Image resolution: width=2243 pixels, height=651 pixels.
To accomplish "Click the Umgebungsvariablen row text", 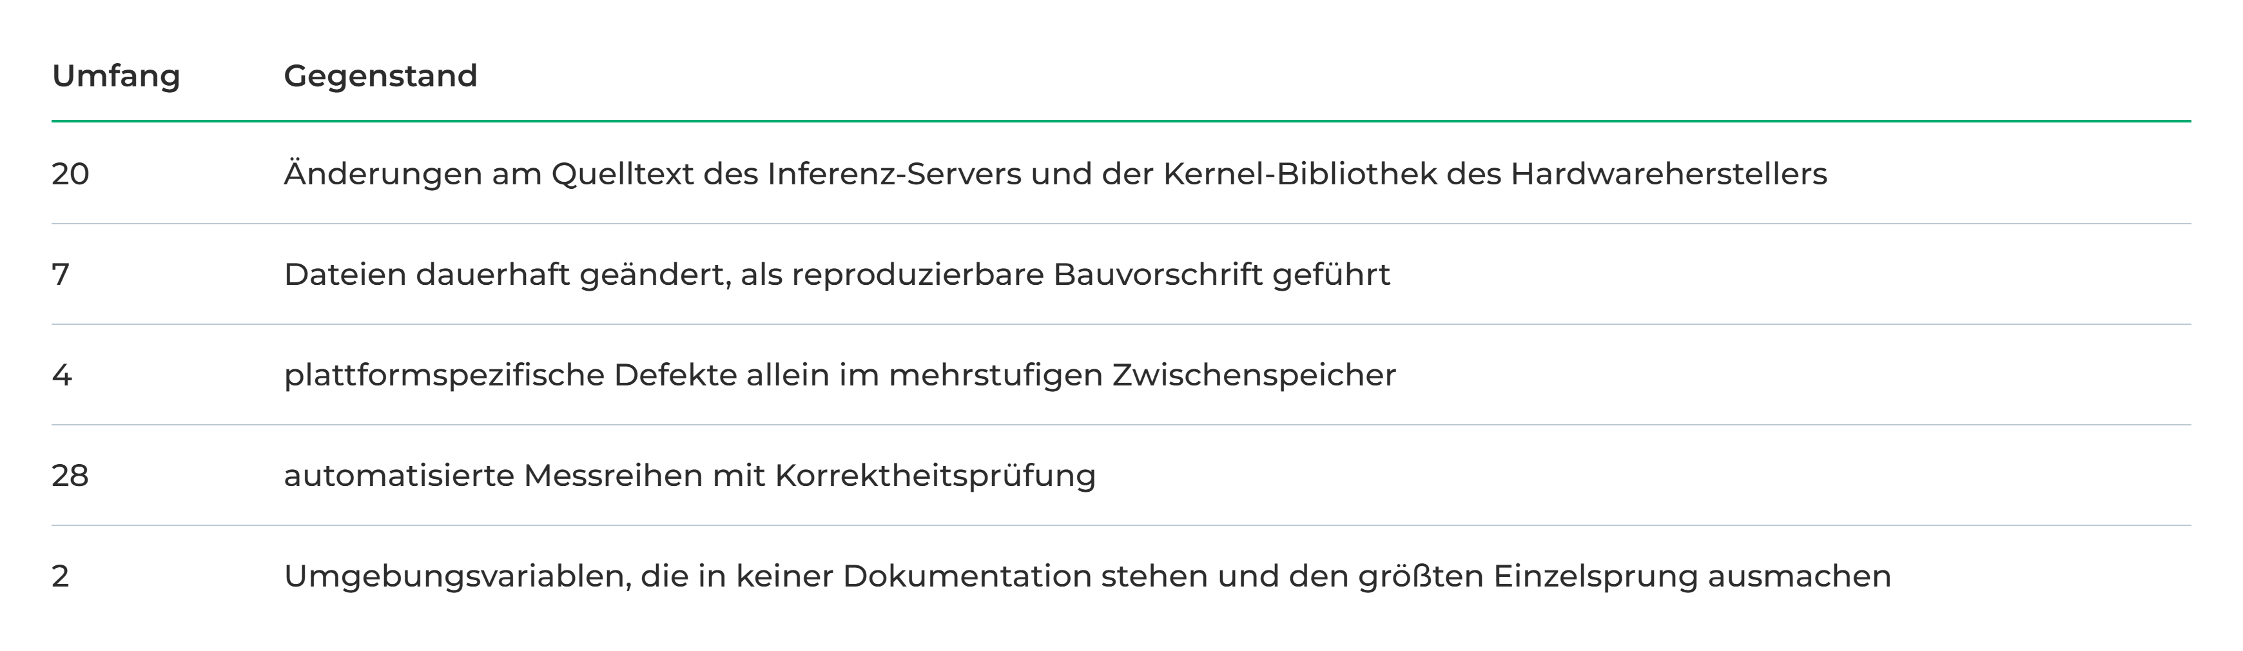I will pos(1087,576).
